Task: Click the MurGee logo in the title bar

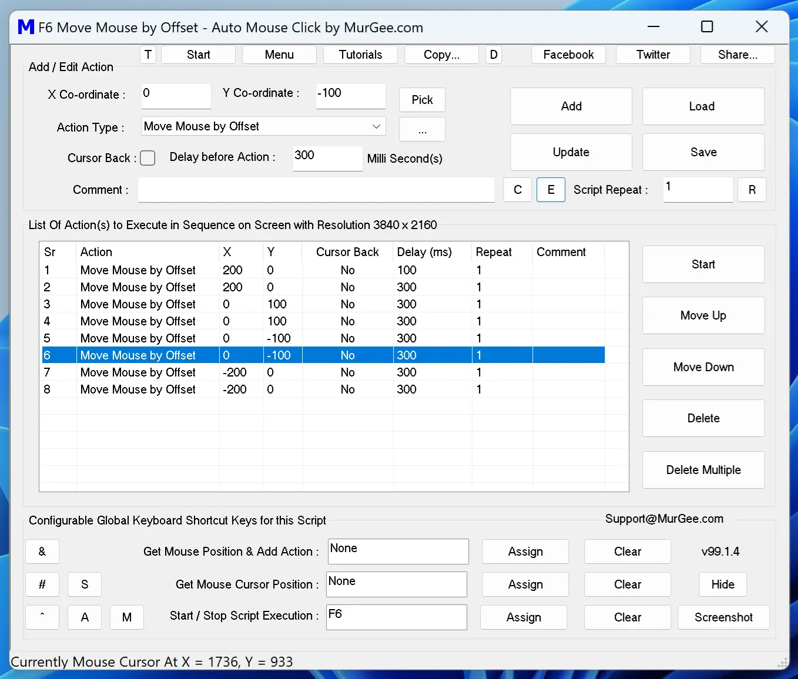Action: 25,26
